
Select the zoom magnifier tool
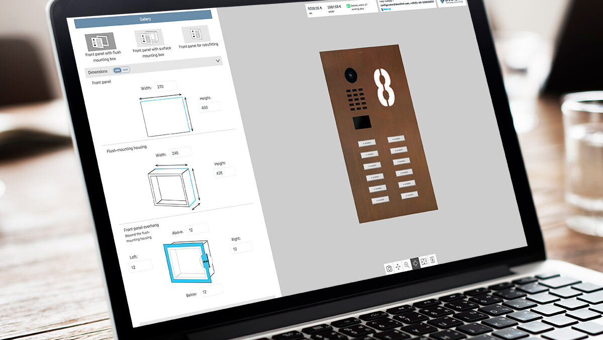(407, 265)
